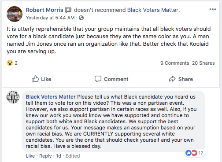Expand the 9 Comments list
This screenshot has height=162, width=222.
click(174, 63)
